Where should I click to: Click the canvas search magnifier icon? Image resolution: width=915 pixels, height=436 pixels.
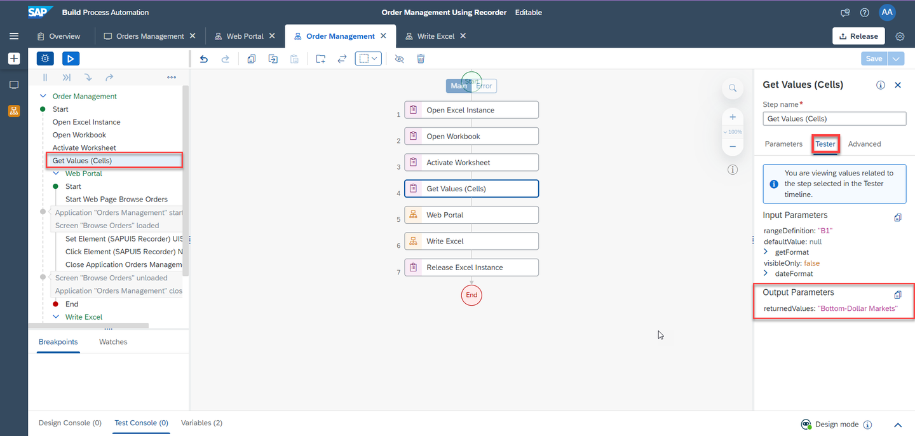coord(733,88)
